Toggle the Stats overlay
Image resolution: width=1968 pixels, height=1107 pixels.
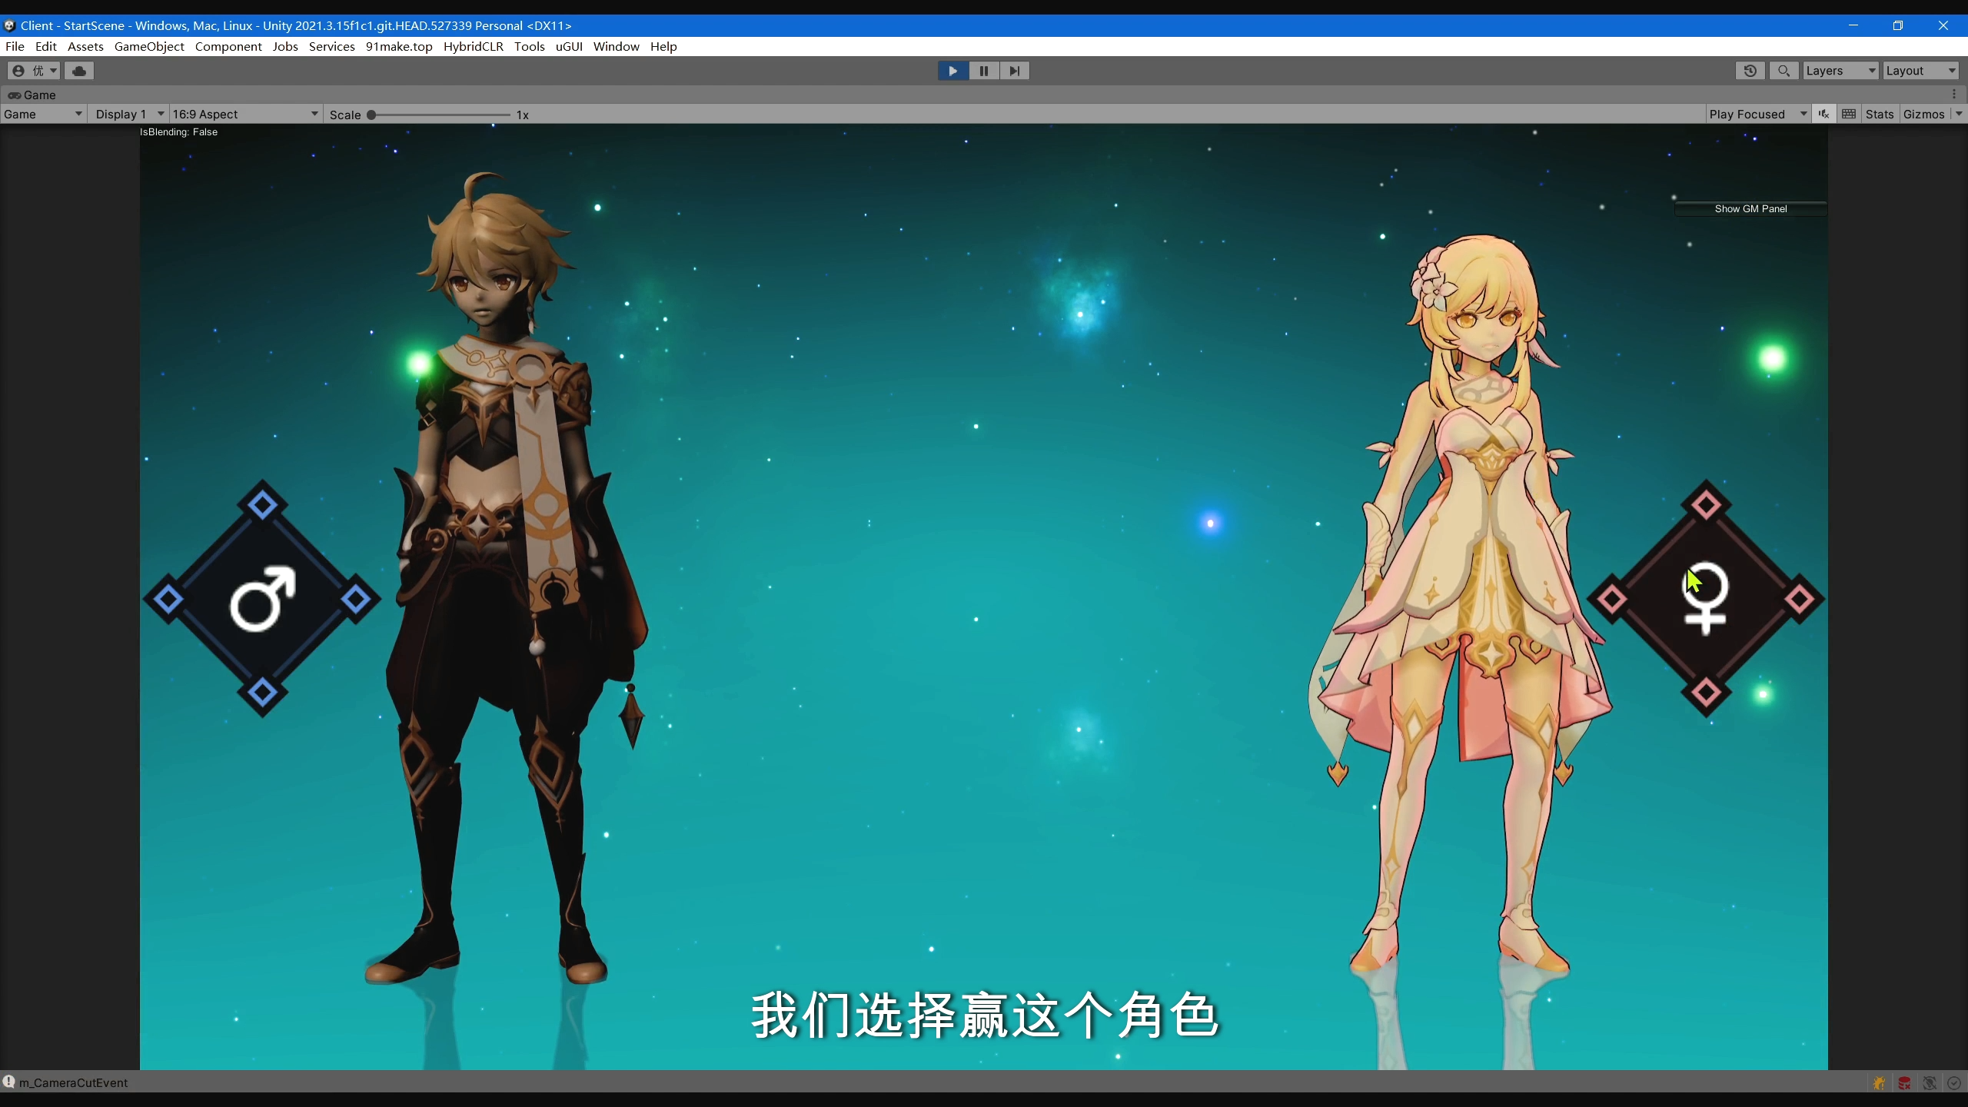tap(1879, 114)
